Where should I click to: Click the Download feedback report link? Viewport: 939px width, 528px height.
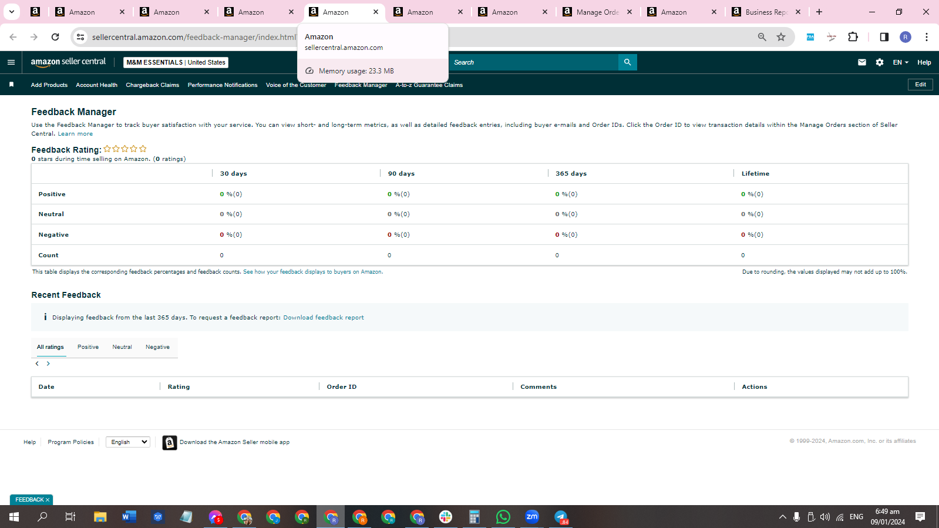324,318
